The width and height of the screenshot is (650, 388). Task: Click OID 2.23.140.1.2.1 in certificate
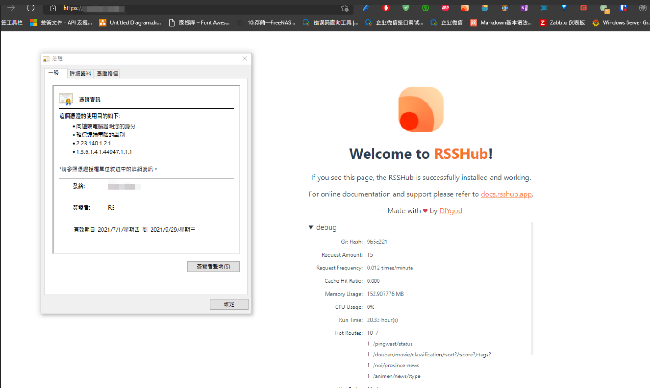(93, 143)
